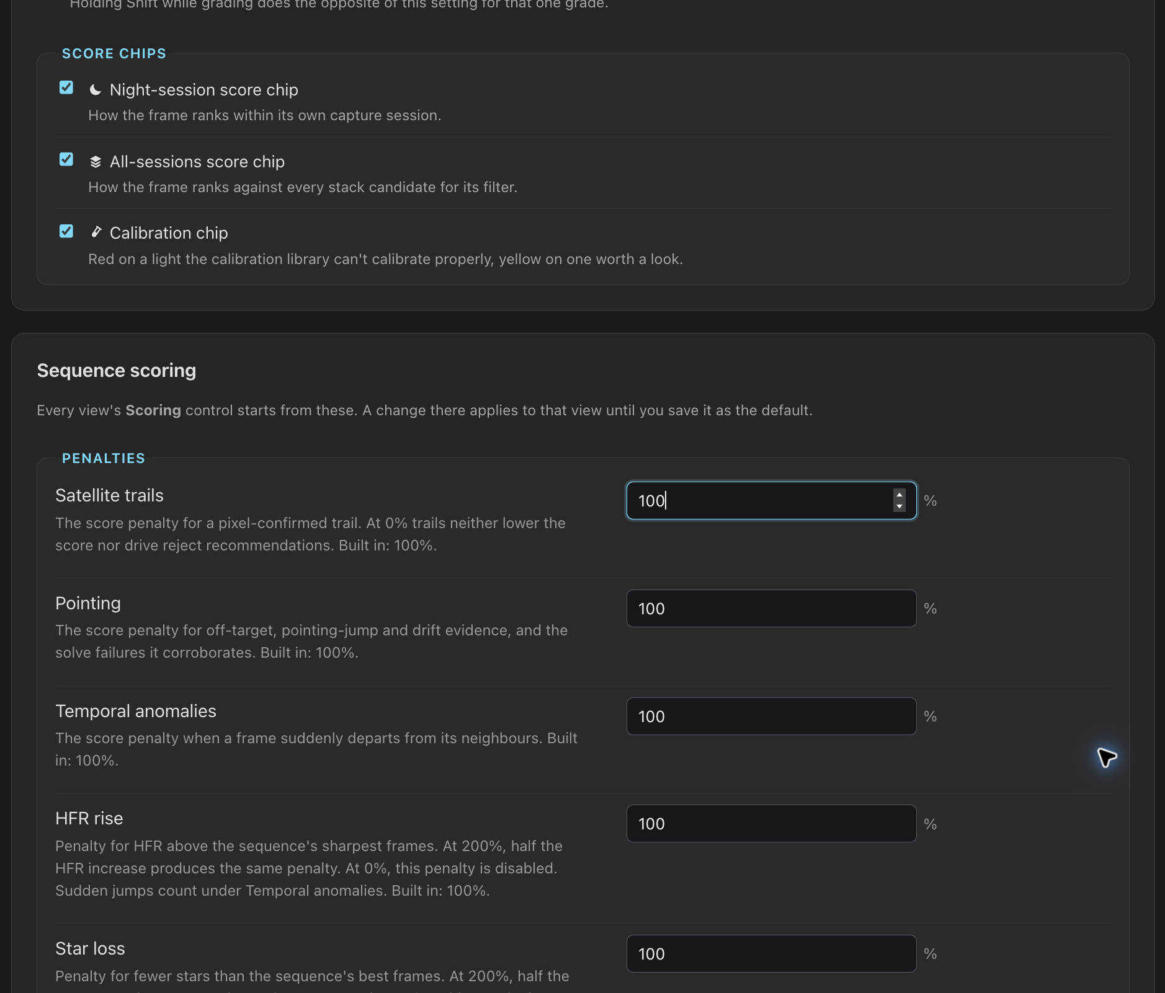
Task: Click the Temporal anomalies label
Action: click(136, 711)
